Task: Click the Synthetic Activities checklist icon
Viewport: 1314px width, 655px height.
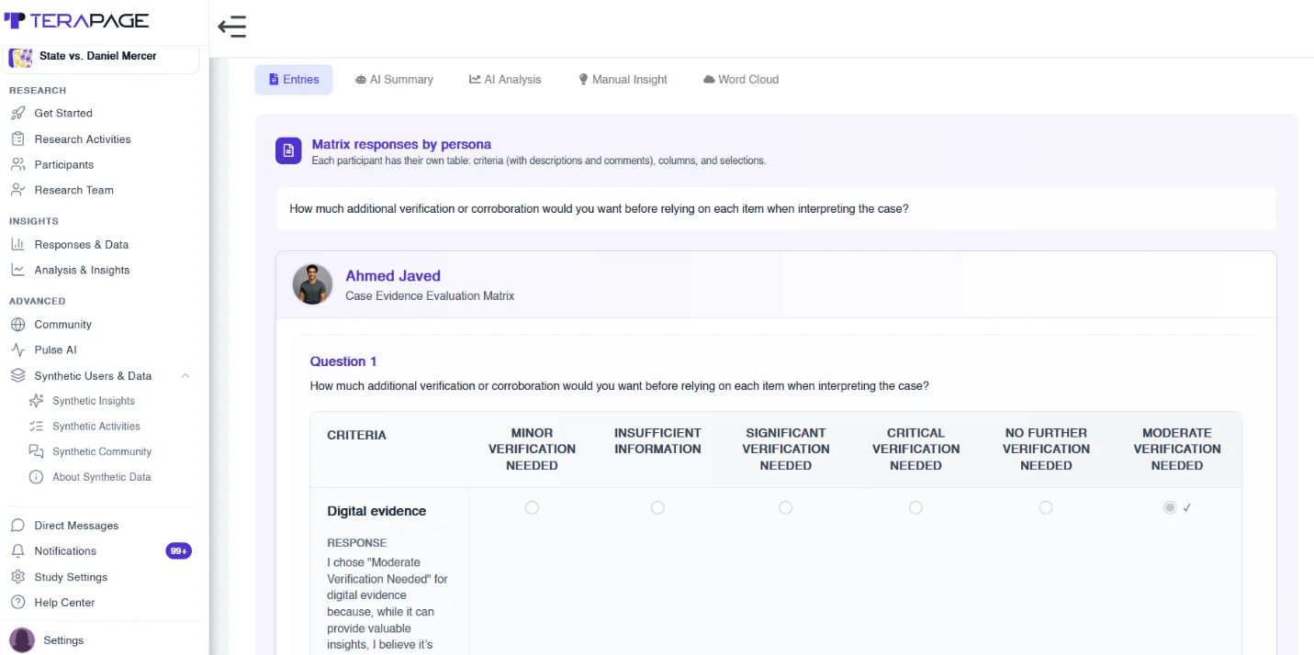Action: point(37,426)
